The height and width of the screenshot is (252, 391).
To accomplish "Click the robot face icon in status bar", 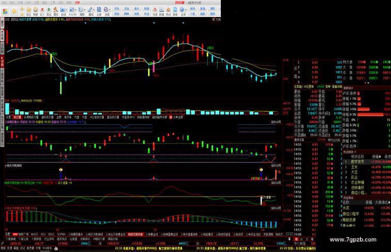I will pyautogui.click(x=56, y=248).
